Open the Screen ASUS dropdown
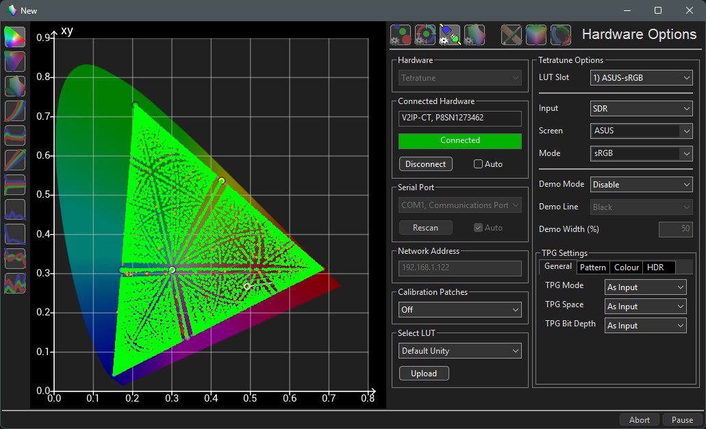706x429 pixels. pos(641,131)
